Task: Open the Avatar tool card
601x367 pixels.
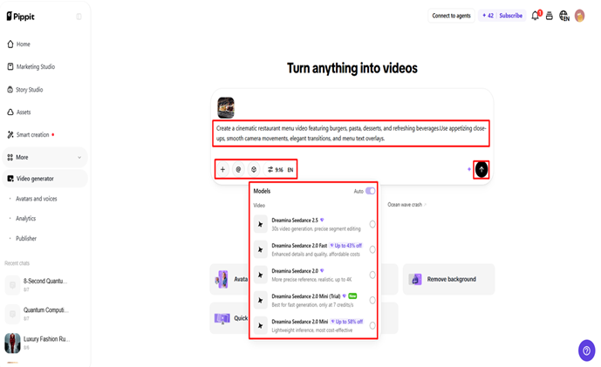Action: (229, 279)
